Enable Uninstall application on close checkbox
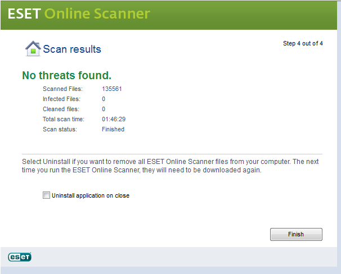Image resolution: width=341 pixels, height=274 pixels. tap(46, 195)
